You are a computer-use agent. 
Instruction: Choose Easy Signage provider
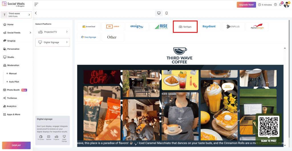[89, 37]
